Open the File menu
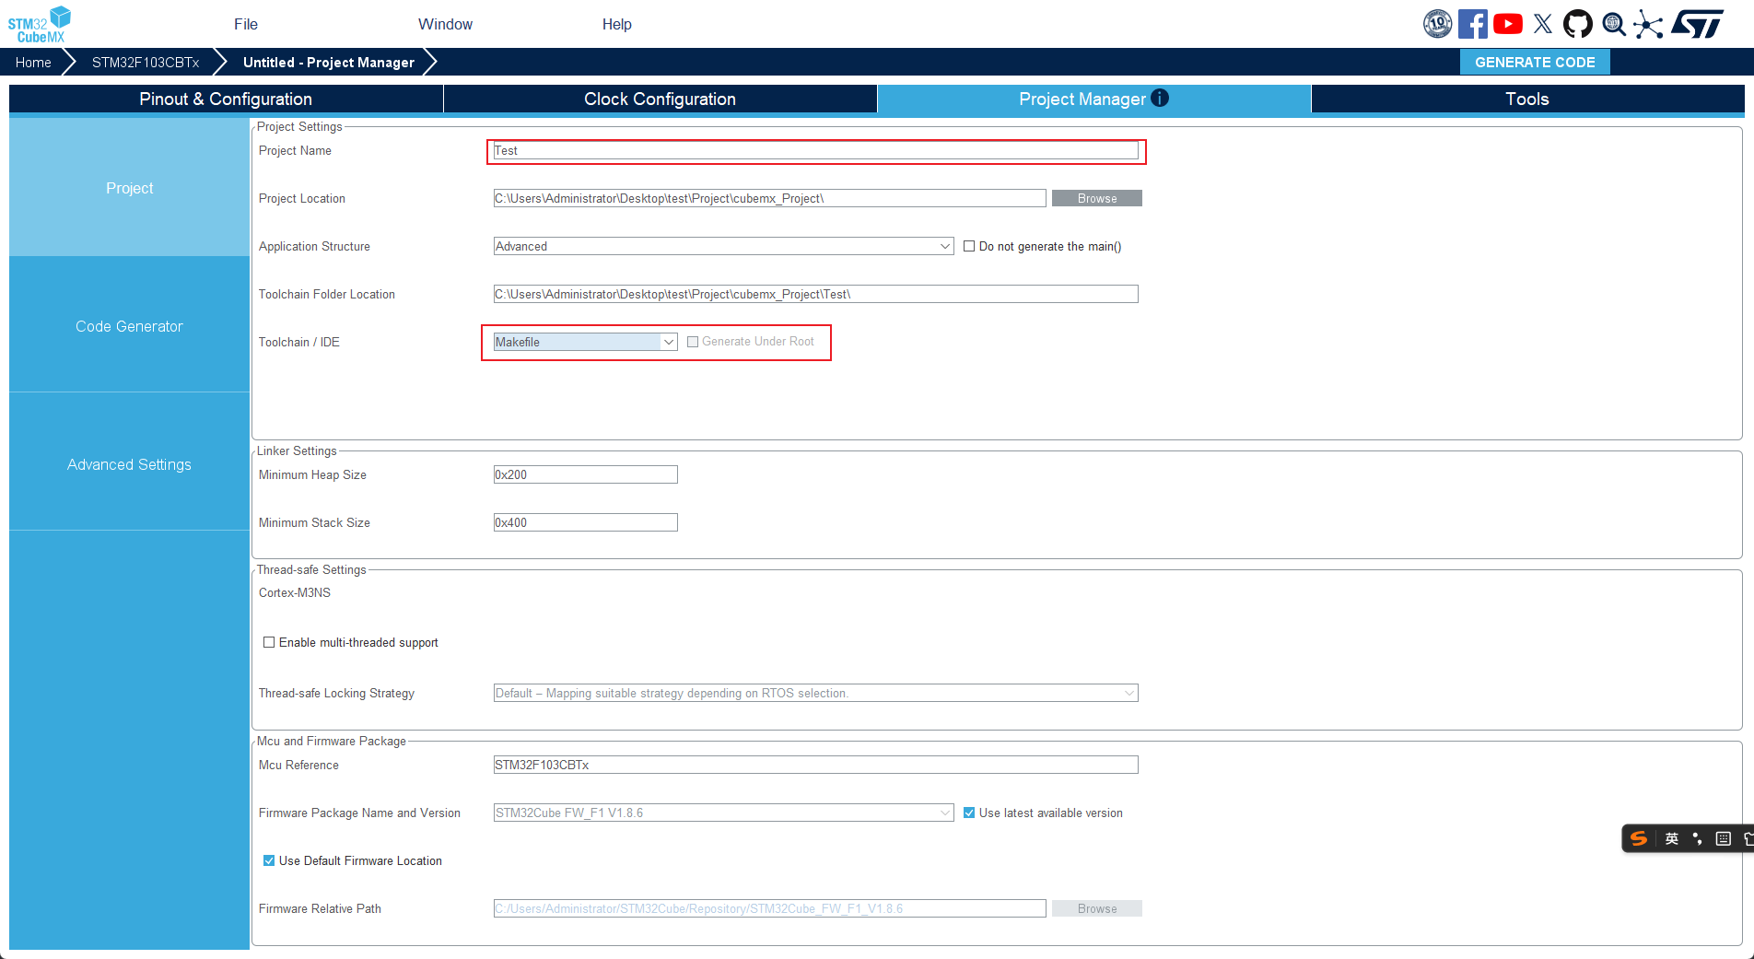The height and width of the screenshot is (959, 1754). point(246,24)
